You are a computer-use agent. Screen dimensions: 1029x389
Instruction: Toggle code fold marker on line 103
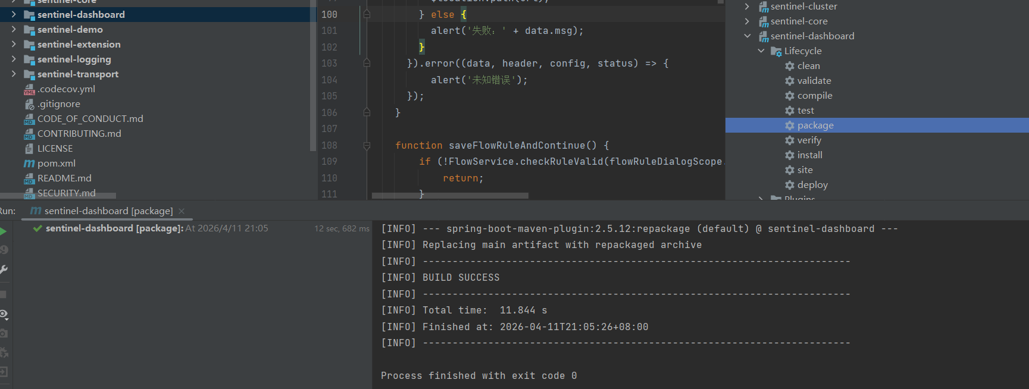point(367,63)
